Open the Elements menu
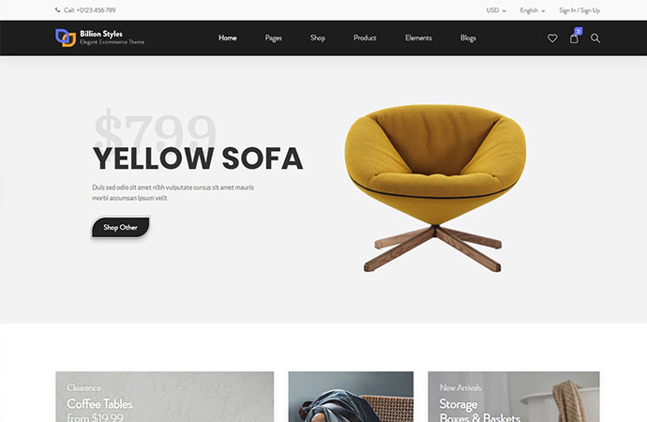 (418, 38)
